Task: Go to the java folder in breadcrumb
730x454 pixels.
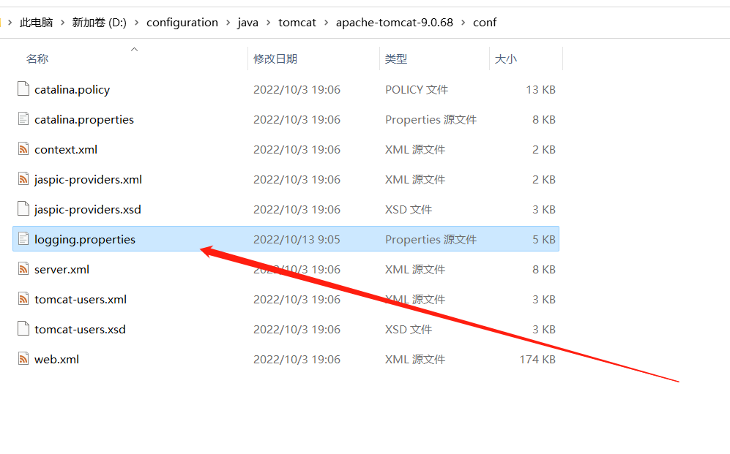Action: tap(248, 23)
